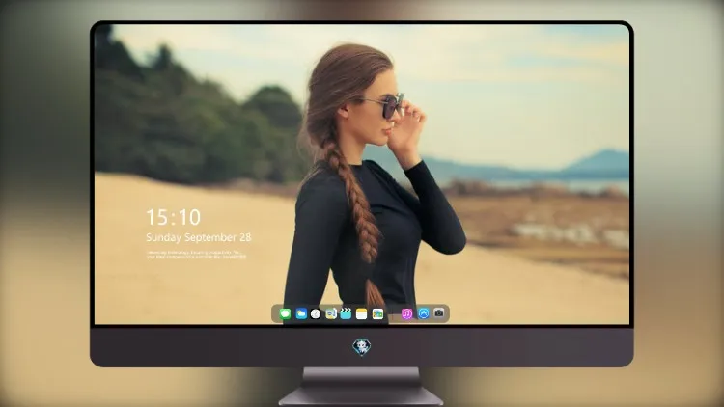Open the Photos gallery app in dock
The image size is (724, 407).
coord(377,313)
